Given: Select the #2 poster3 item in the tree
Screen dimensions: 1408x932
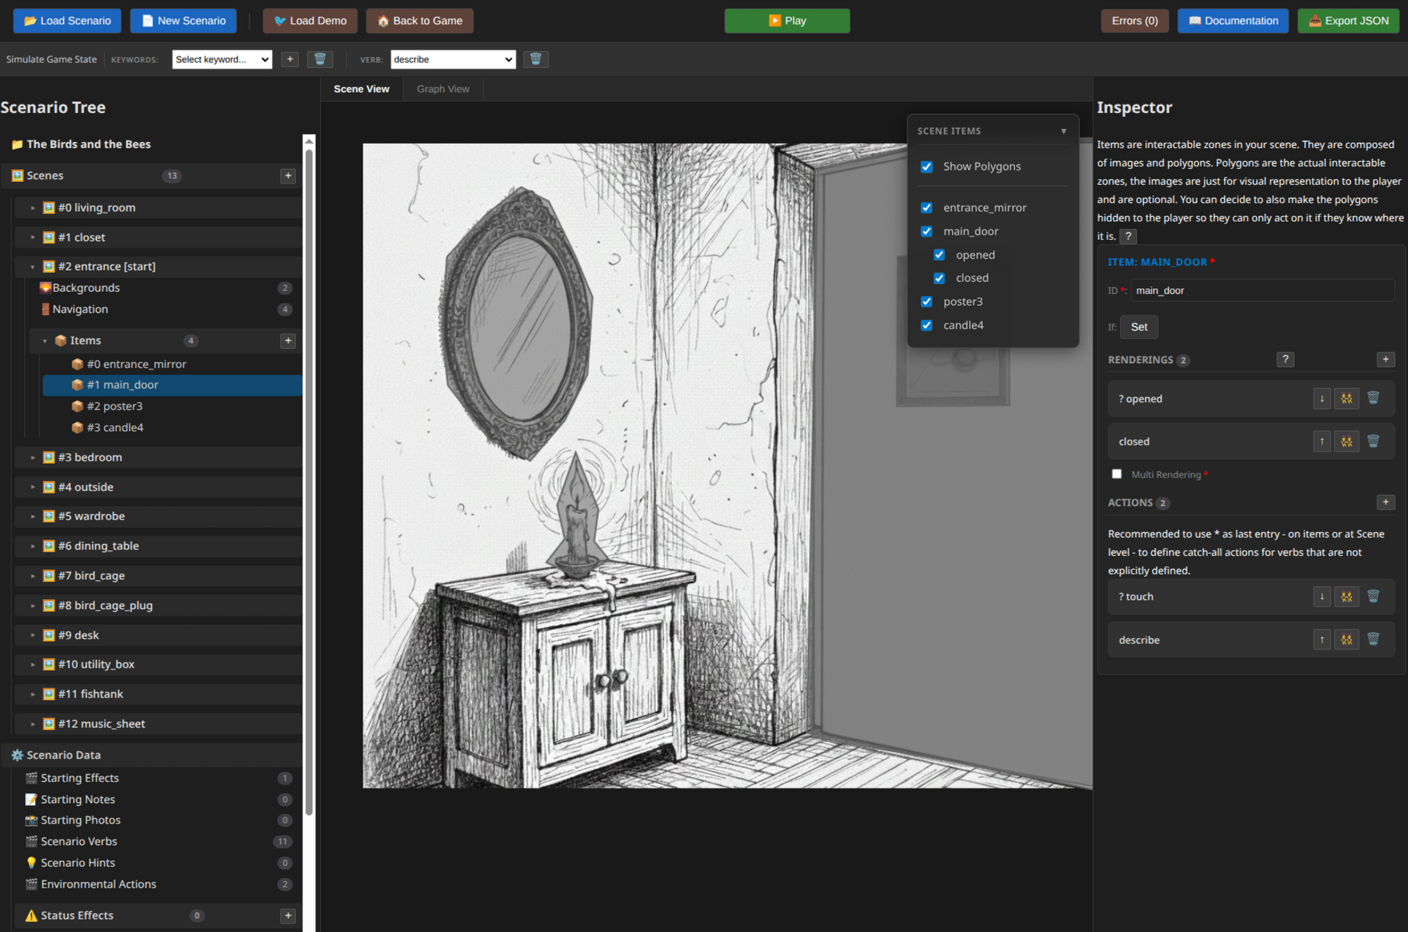Looking at the screenshot, I should click(x=173, y=406).
